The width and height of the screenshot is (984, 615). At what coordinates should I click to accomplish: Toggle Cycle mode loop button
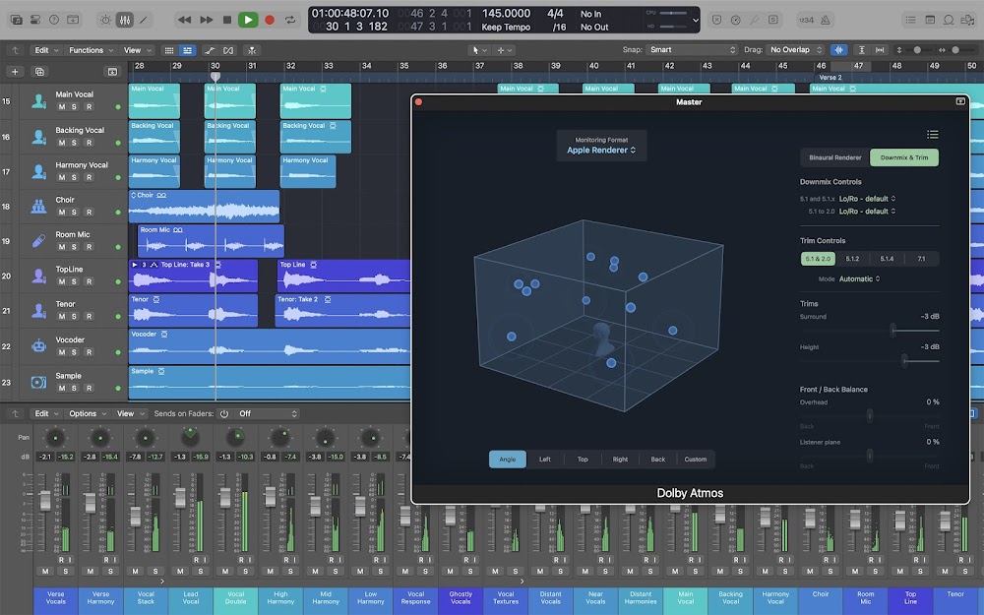tap(290, 20)
